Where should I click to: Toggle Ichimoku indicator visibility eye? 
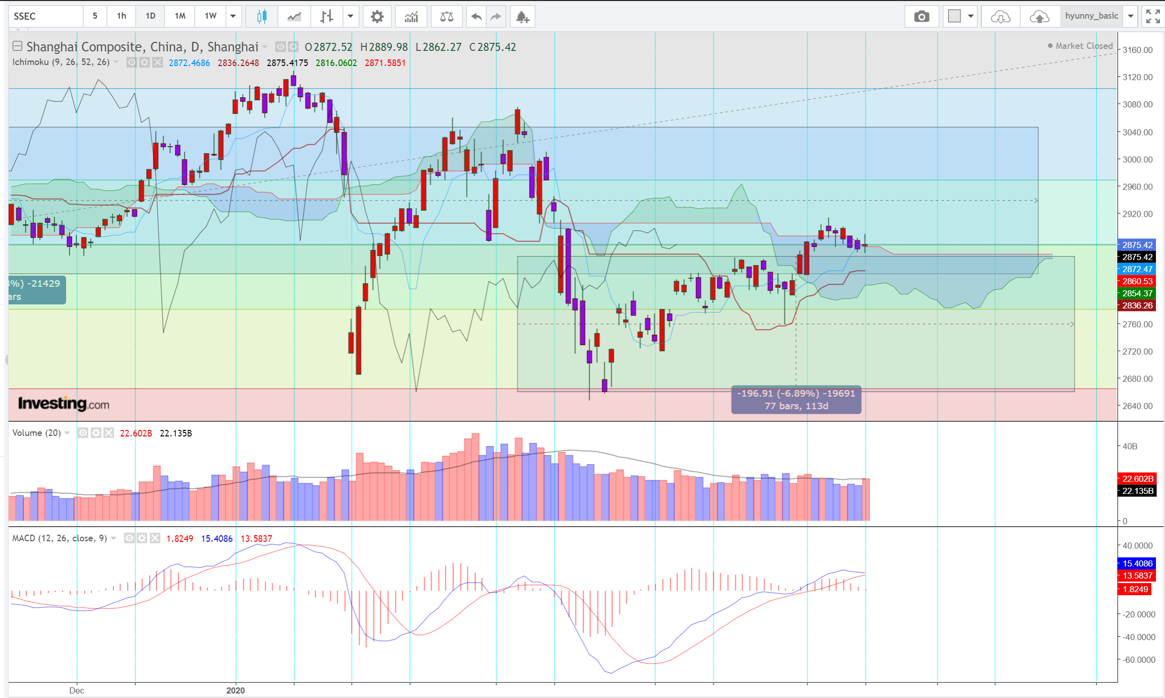(x=131, y=62)
